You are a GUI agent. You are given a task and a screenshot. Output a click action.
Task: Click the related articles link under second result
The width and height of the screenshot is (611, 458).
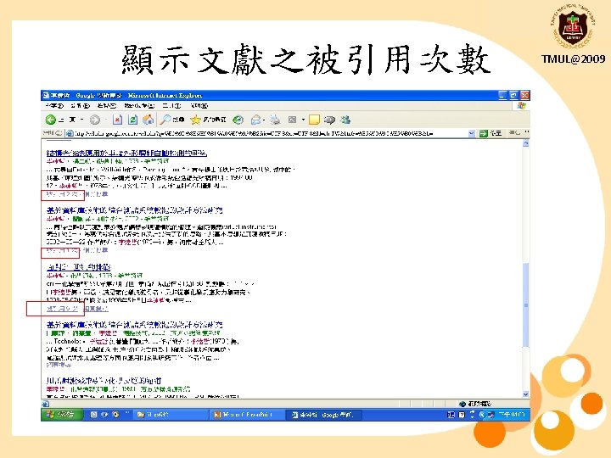96,250
